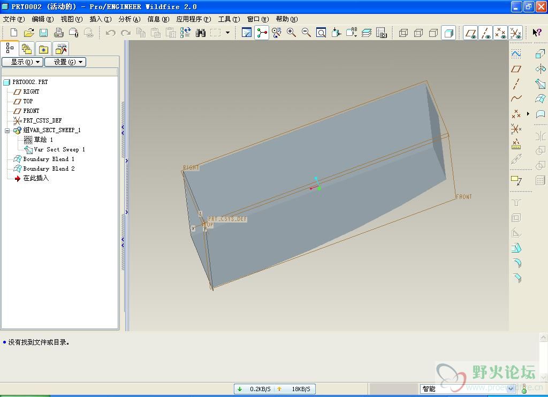Redo the last undone operation
This screenshot has height=397, width=548.
(x=126, y=33)
